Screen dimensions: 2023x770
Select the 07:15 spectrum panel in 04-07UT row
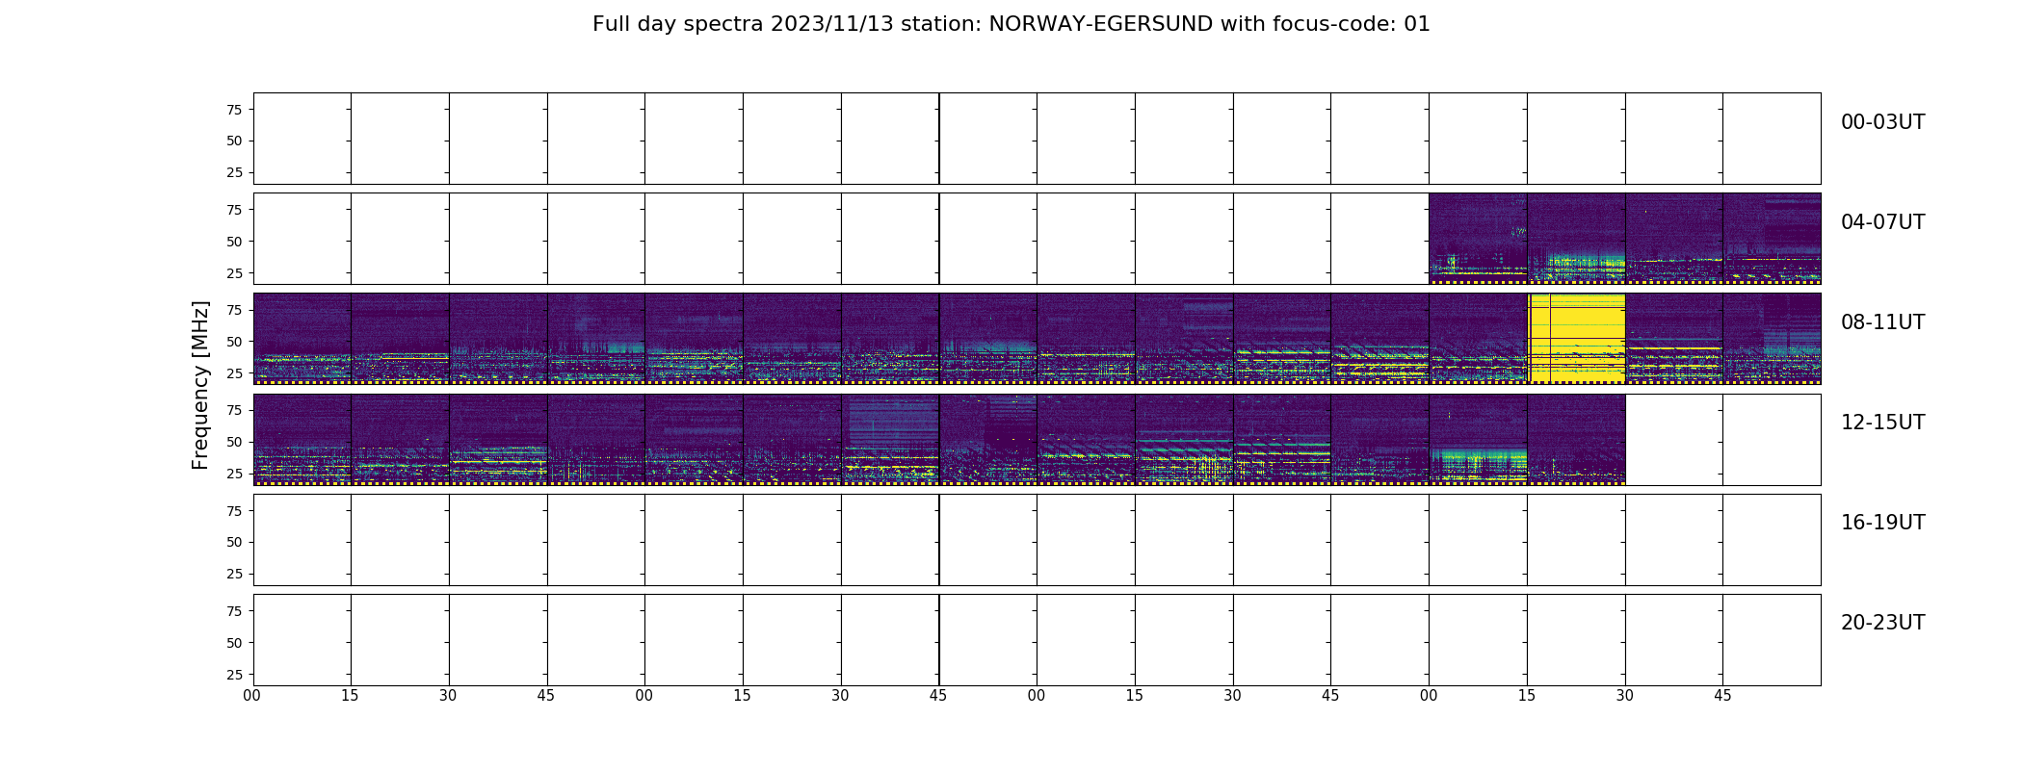1576,239
